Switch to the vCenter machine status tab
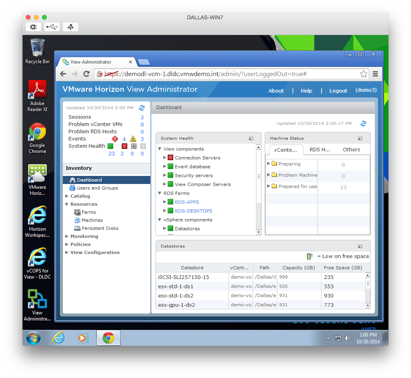This screenshot has height=378, width=411. pos(286,150)
